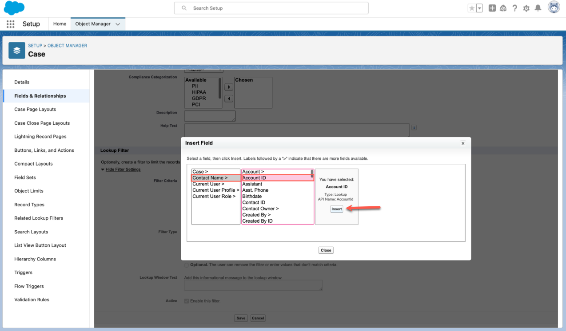566x331 pixels.
Task: Open the Help question mark icon
Action: pos(514,8)
